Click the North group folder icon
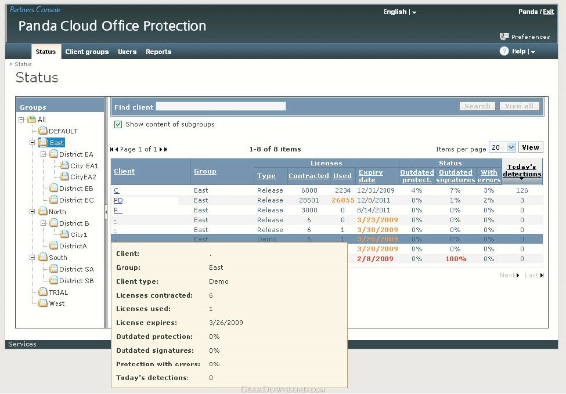 click(43, 211)
